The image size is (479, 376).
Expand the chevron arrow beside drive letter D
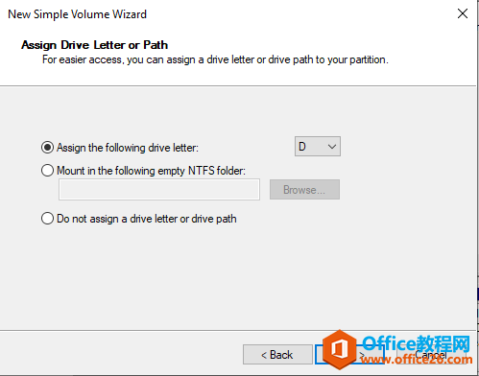click(x=332, y=147)
